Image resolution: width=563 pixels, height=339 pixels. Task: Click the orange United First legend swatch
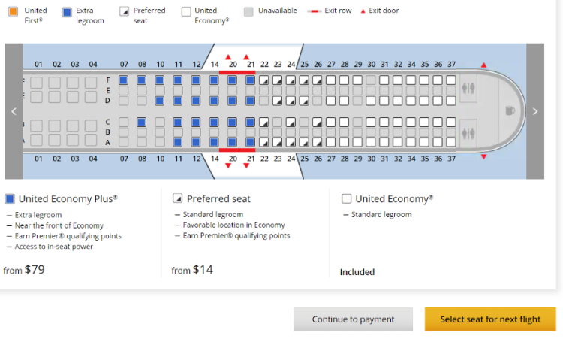pyautogui.click(x=14, y=11)
